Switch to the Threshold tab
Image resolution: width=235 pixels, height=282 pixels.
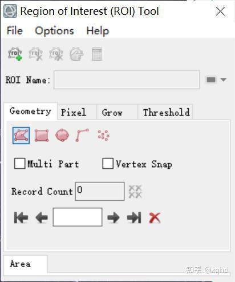pos(165,112)
